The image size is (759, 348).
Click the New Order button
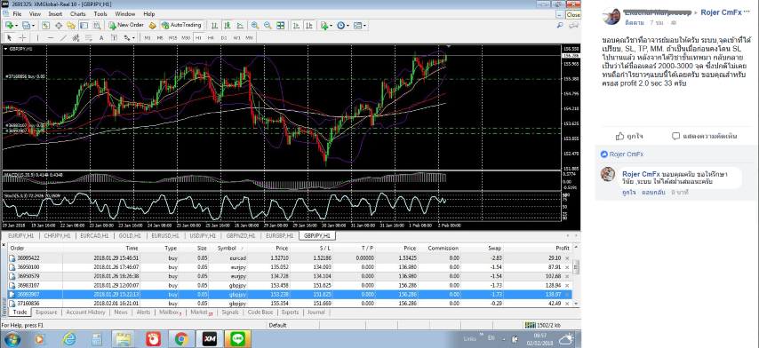[126, 25]
